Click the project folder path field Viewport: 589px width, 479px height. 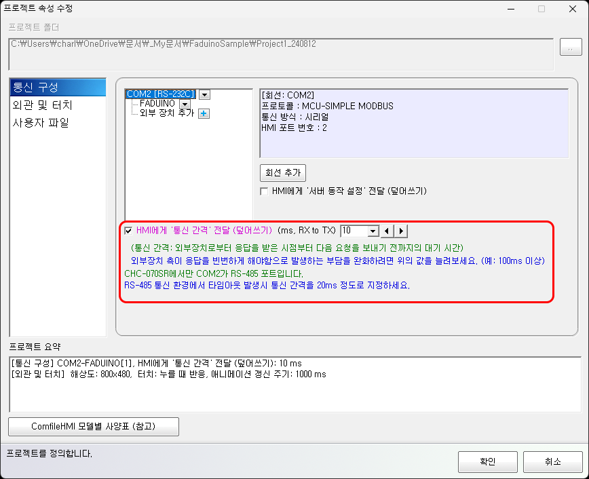[x=271, y=47]
